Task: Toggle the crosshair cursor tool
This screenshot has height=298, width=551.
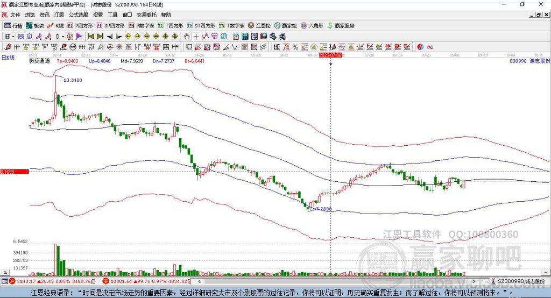Action: 196,37
